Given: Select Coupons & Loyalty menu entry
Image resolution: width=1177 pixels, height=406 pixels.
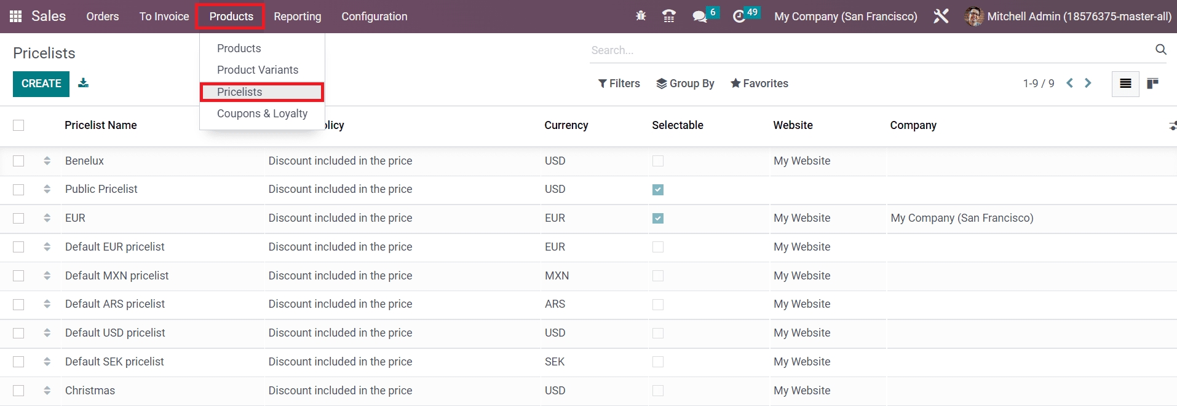Looking at the screenshot, I should tap(262, 114).
